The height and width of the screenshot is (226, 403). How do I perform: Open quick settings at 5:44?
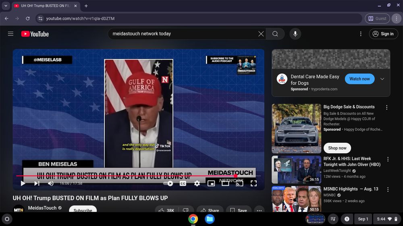click(387, 219)
